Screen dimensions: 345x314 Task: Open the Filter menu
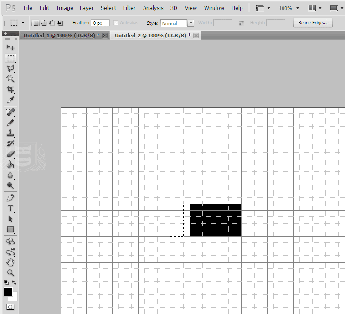pos(129,8)
